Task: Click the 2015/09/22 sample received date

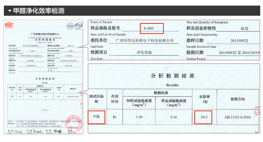Action: (239, 41)
